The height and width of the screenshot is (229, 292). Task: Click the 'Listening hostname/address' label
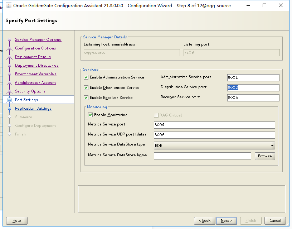pos(109,44)
